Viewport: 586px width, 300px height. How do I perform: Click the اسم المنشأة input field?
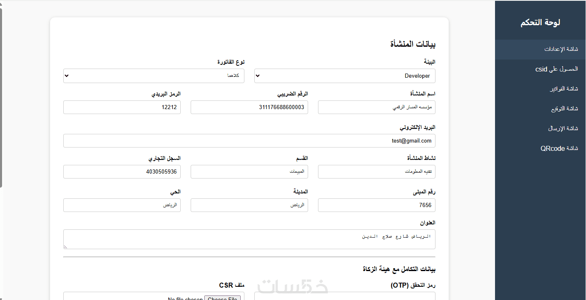click(377, 107)
